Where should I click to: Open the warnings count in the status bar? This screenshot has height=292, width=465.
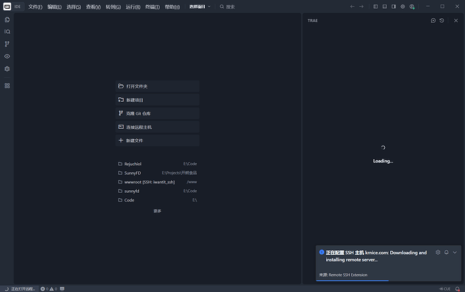point(53,289)
